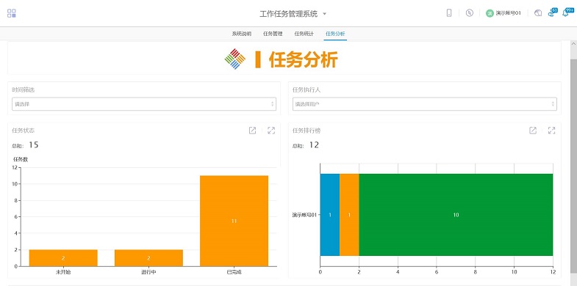Click export icon on 任务排行榜 chart
Screen dimensions: 577x286
(533, 131)
